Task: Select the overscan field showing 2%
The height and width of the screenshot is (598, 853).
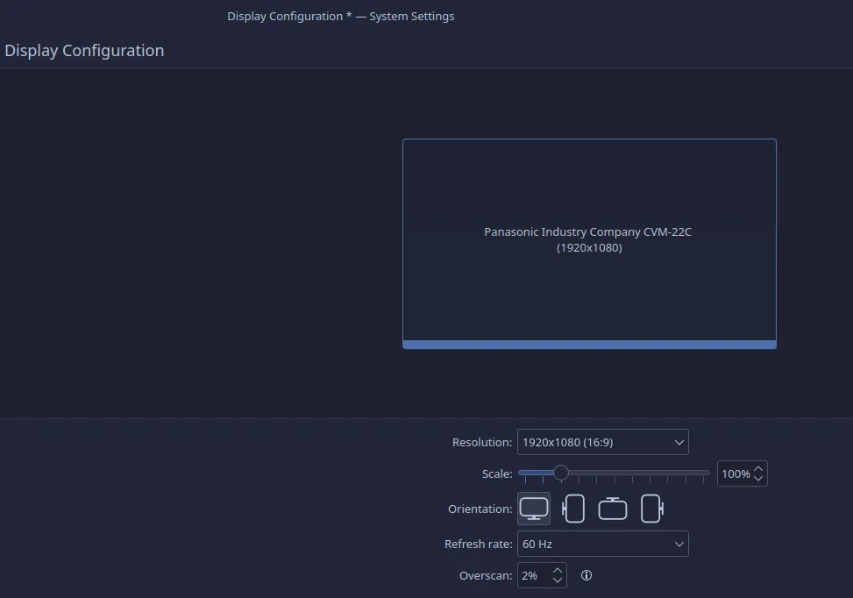Action: (531, 575)
